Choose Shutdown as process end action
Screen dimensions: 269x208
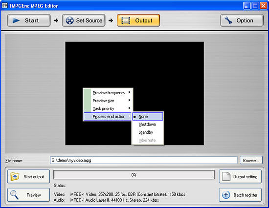(148, 125)
